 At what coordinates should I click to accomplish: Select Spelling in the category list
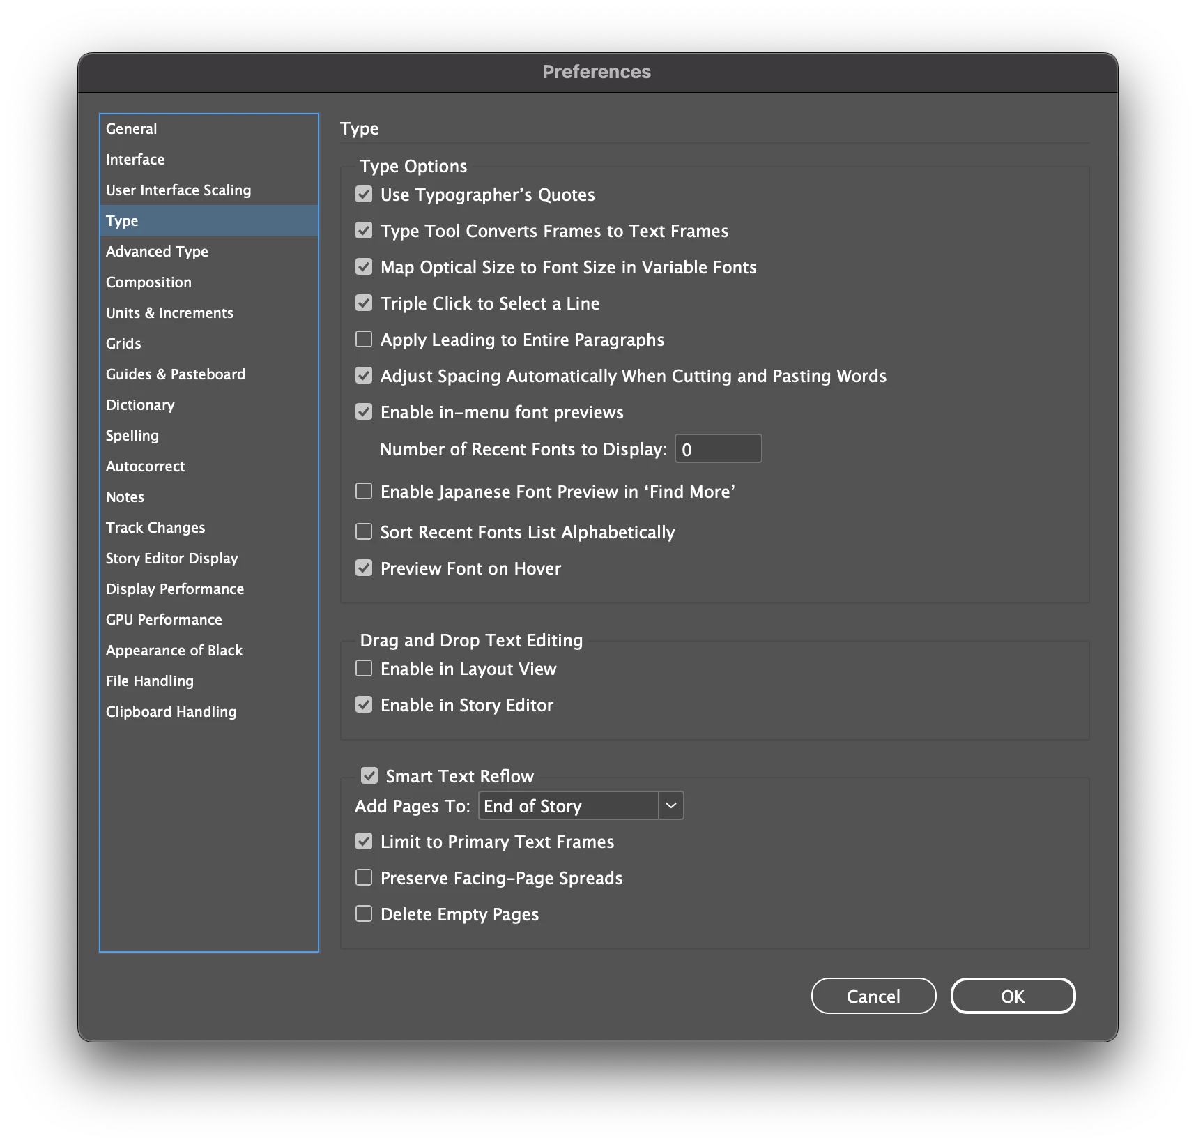(209, 436)
